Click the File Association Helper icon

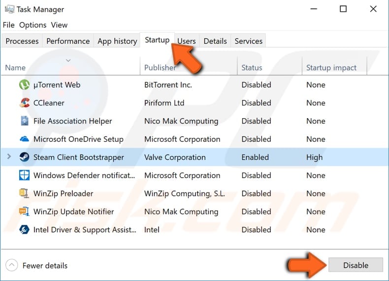click(x=24, y=121)
